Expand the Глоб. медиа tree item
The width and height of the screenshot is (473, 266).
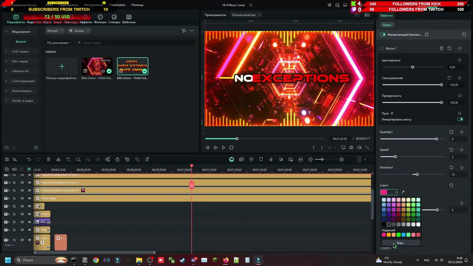click(x=6, y=51)
